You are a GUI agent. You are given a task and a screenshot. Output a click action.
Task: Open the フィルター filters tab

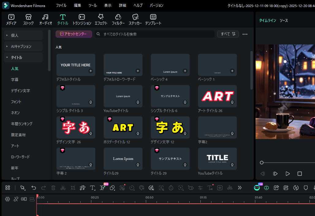pos(118,20)
